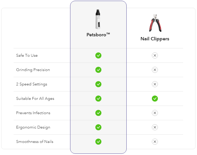Screen dimensions: 197x155
Task: Click Petsboro checkmark in Prevents Infections row
Action: (98, 113)
